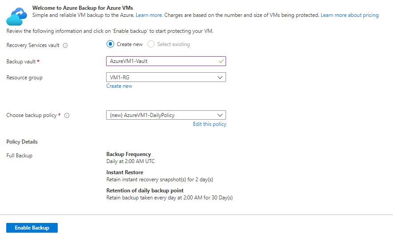
Task: Open info icon next to Choose backup policy
Action: (67, 116)
